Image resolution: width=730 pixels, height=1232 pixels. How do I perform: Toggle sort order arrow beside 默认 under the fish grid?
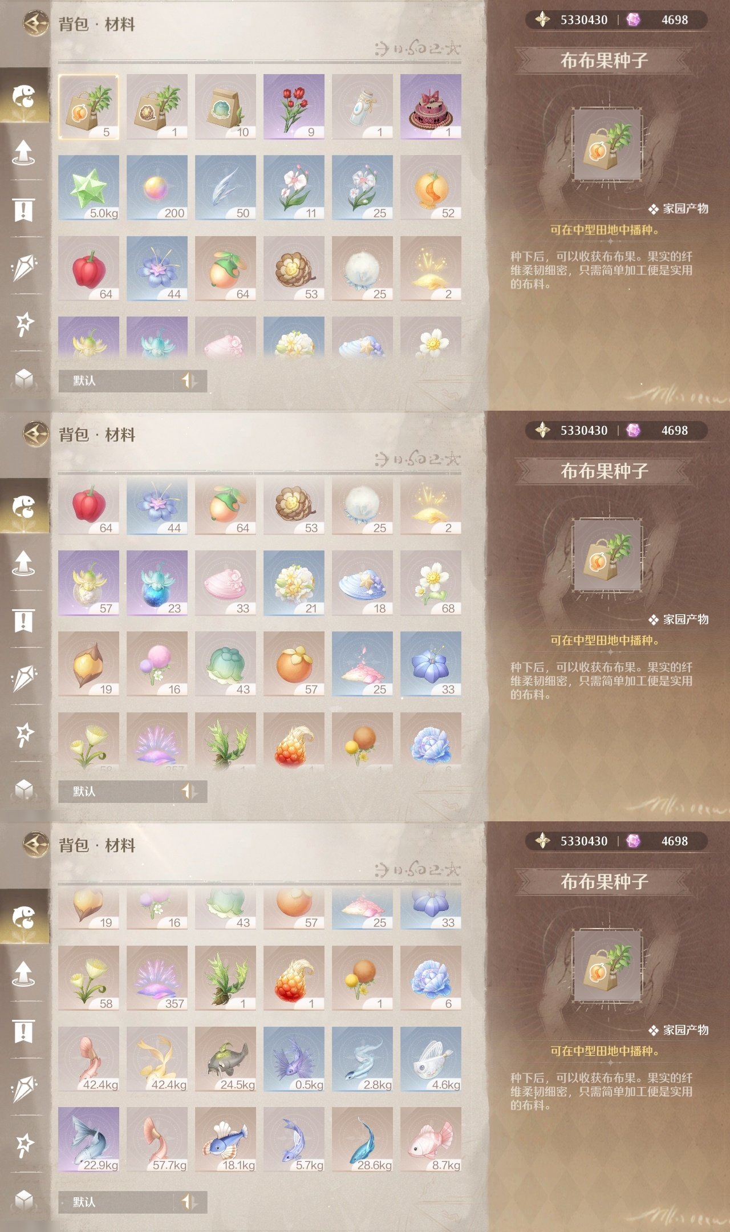[x=189, y=1202]
